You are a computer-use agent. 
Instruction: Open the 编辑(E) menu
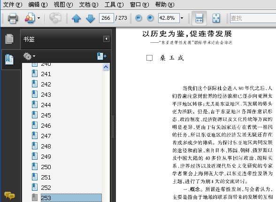(x=38, y=4)
